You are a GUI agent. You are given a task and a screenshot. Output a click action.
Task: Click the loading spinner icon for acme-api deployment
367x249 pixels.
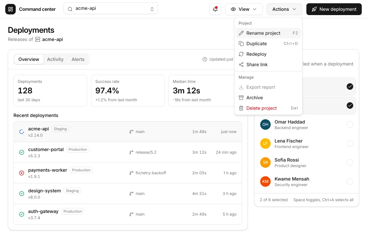tap(22, 132)
